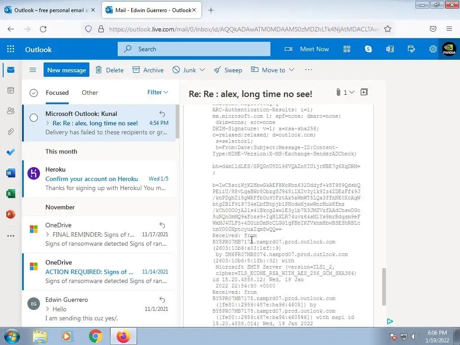The height and width of the screenshot is (345, 460).
Task: Open the taskbar clock and date
Action: [x=437, y=336]
